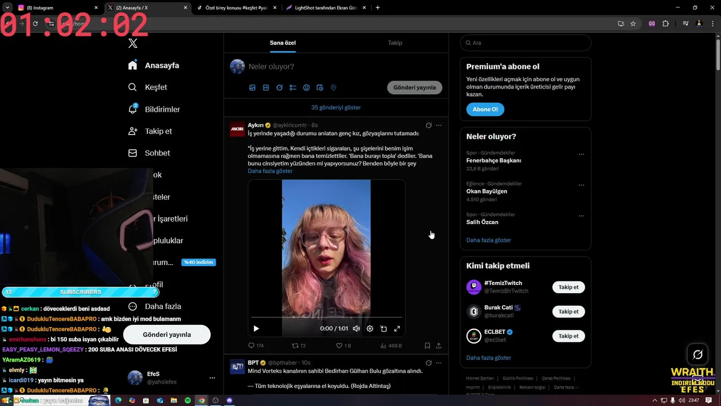Open the Anasayfa home page
This screenshot has height=406, width=721.
point(154,65)
